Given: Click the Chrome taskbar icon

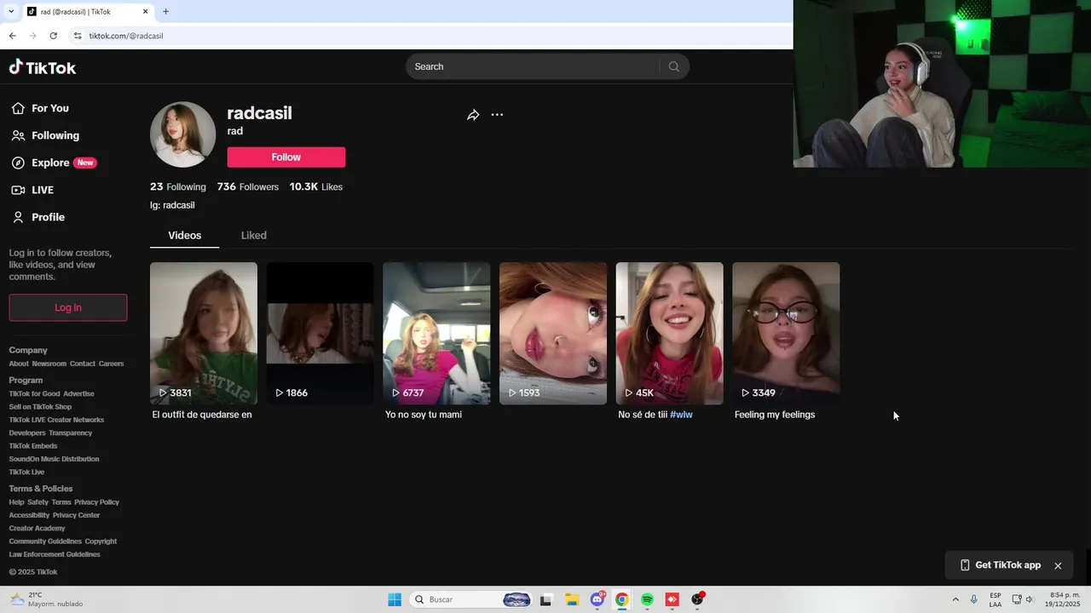Looking at the screenshot, I should tap(622, 599).
